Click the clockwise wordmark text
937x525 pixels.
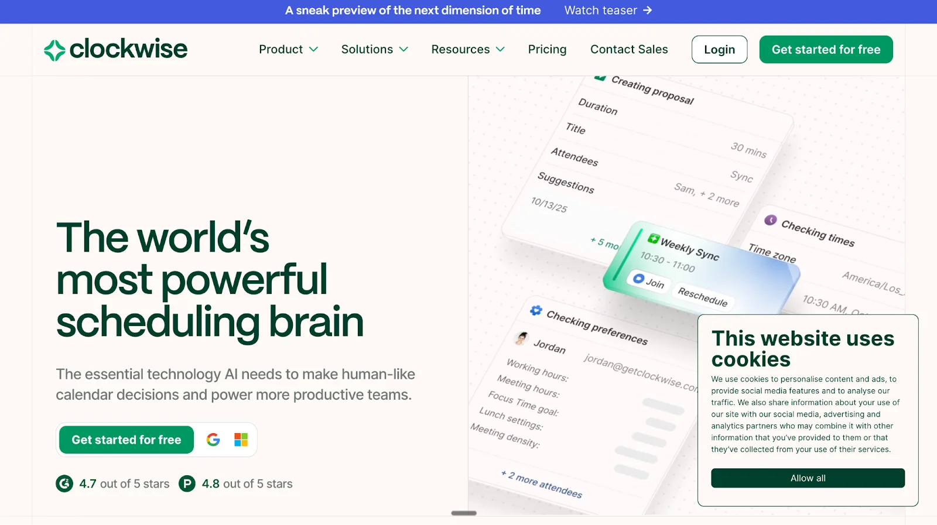128,49
